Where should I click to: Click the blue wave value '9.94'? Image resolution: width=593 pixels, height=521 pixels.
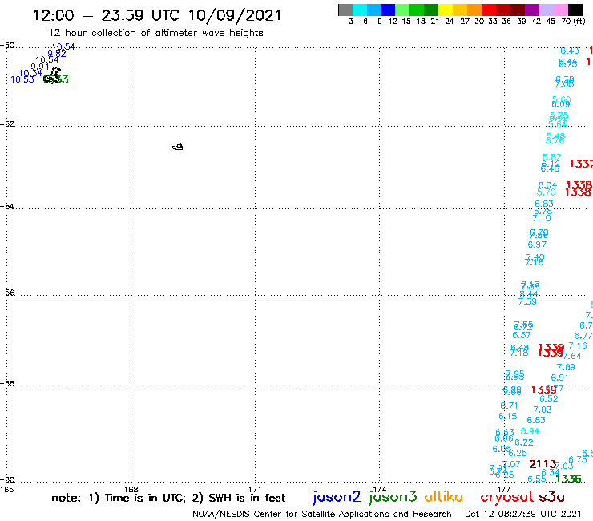point(40,67)
